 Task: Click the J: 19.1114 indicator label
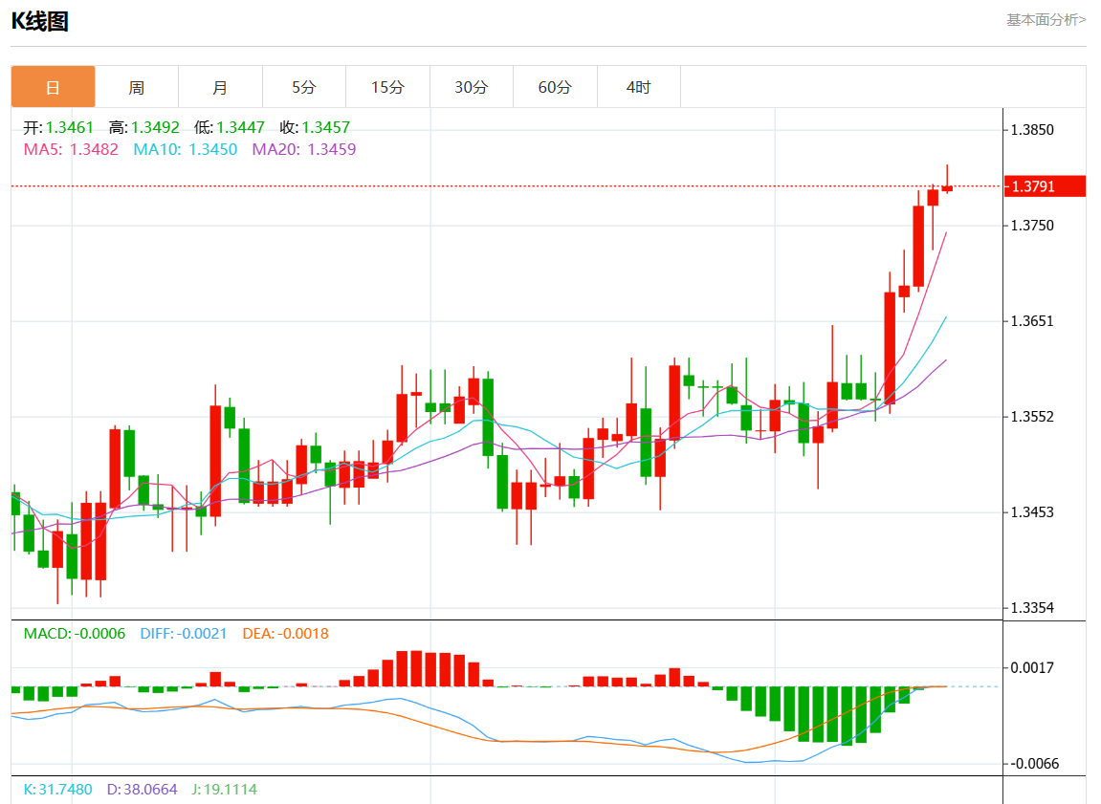(x=224, y=790)
